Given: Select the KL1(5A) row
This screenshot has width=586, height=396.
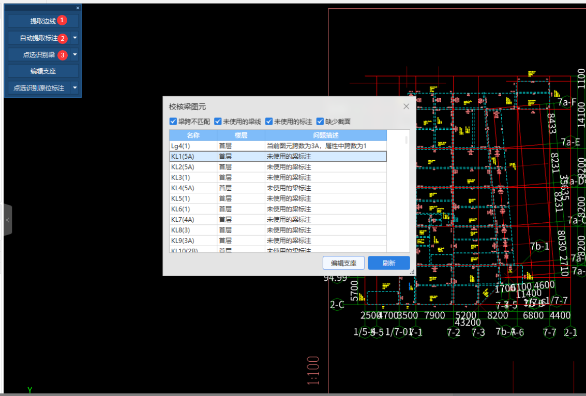Looking at the screenshot, I should (278, 156).
